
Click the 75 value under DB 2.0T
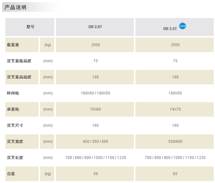pyautogui.click(x=96, y=61)
